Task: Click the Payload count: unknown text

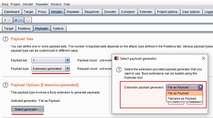Action: 94,60
